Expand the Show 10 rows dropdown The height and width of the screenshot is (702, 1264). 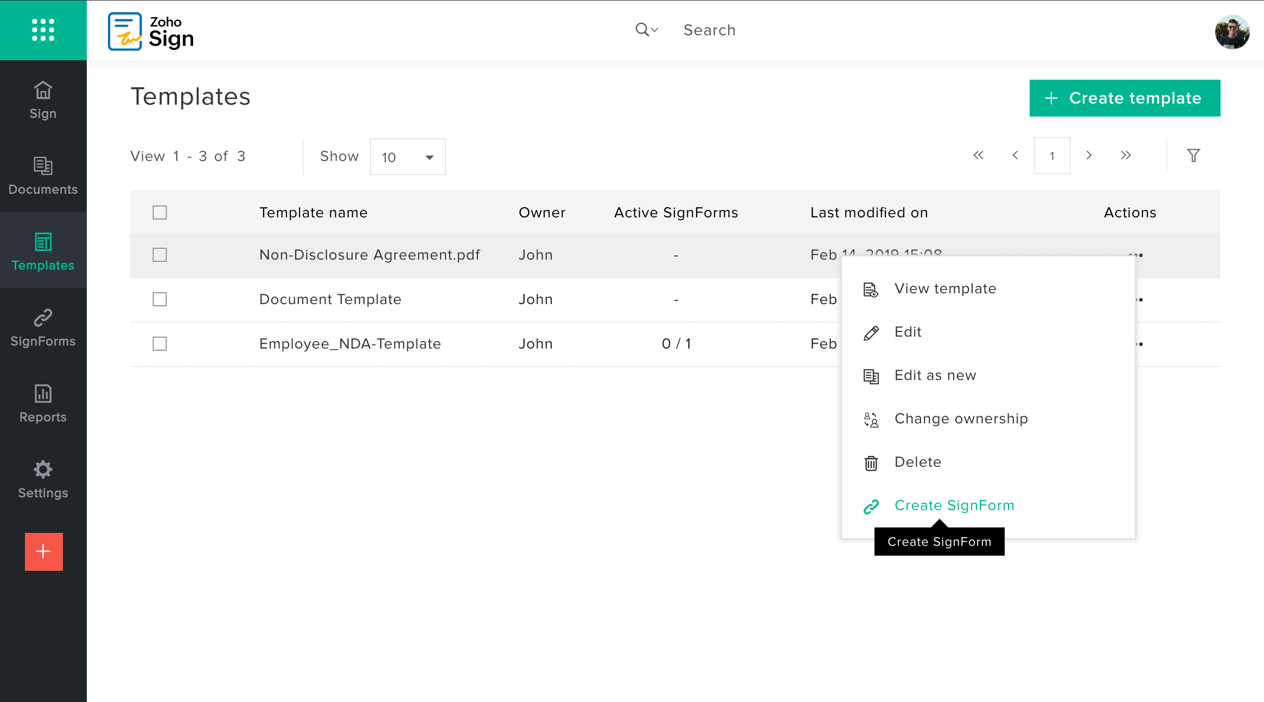point(407,157)
